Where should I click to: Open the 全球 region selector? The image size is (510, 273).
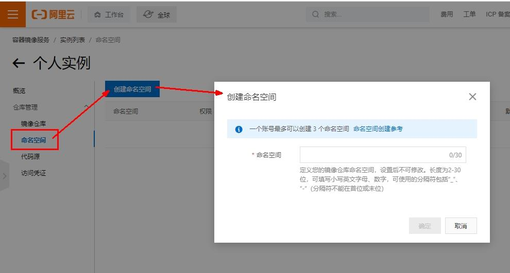157,14
